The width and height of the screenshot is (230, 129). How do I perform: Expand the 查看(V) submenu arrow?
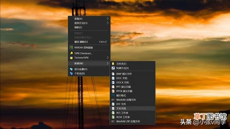point(108,19)
